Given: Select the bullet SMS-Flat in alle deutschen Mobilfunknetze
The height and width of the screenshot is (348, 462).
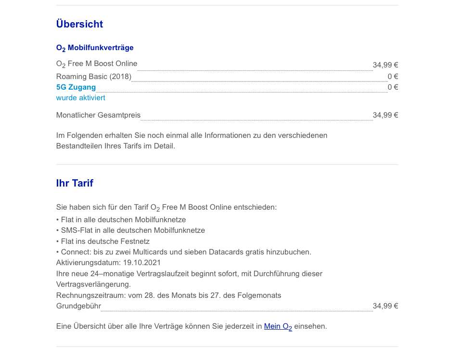Looking at the screenshot, I should [x=130, y=230].
